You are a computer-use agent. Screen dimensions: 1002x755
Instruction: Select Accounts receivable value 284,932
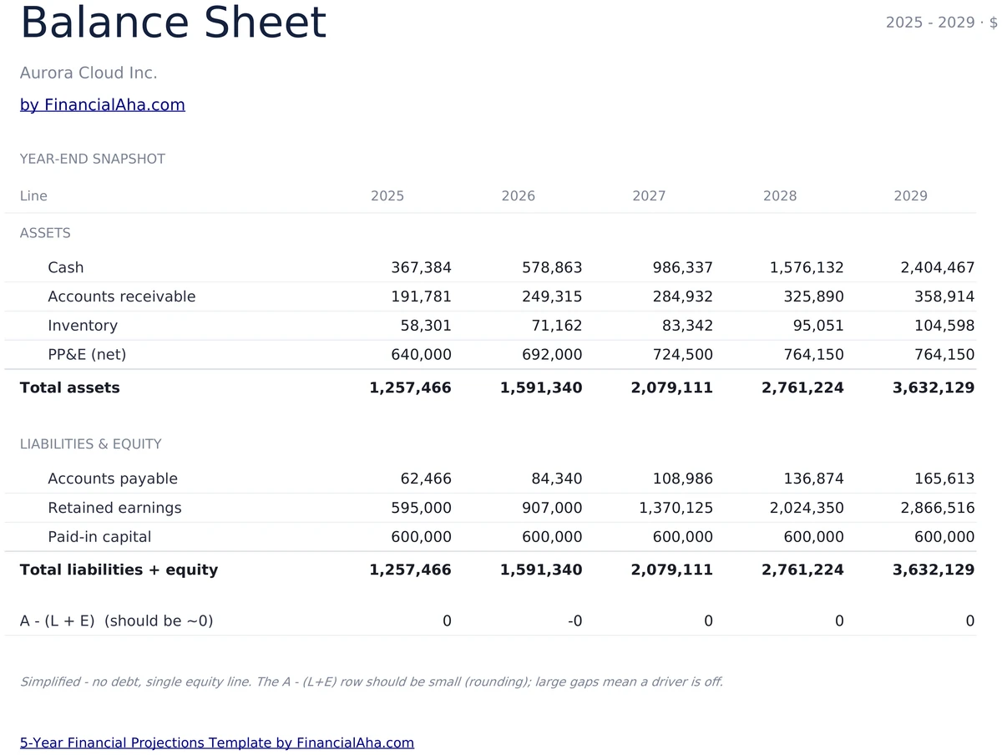683,296
